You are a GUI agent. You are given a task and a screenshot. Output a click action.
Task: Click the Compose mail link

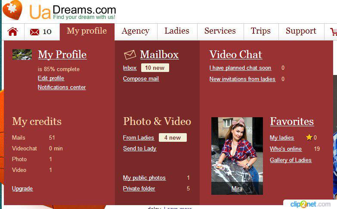click(x=141, y=79)
